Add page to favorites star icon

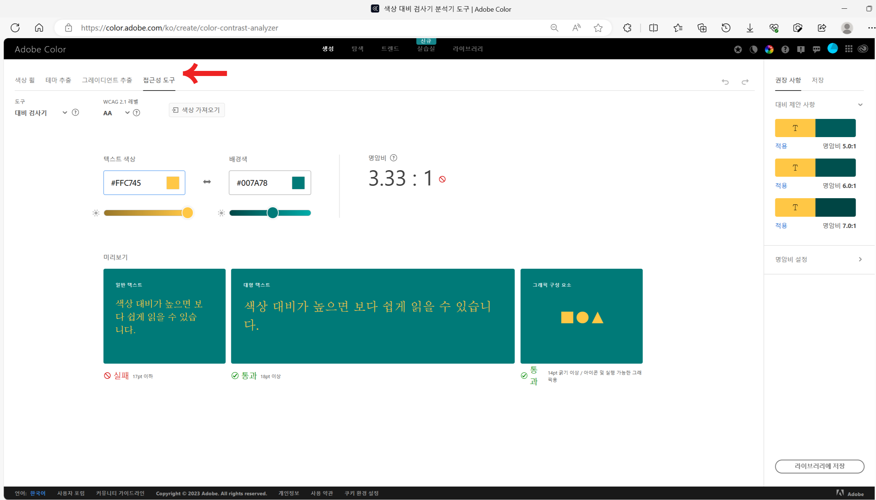[x=598, y=28]
